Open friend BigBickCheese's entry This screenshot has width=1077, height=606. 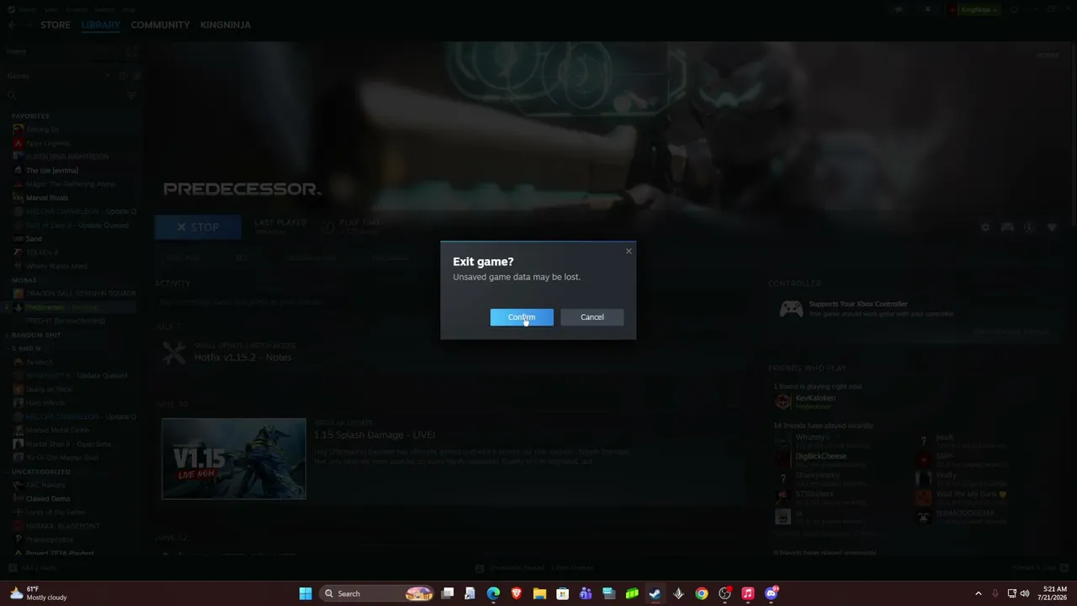click(820, 456)
